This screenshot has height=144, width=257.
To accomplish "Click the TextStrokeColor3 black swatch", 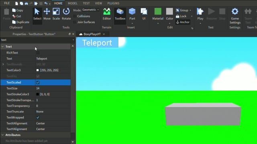I will (x=37, y=94).
